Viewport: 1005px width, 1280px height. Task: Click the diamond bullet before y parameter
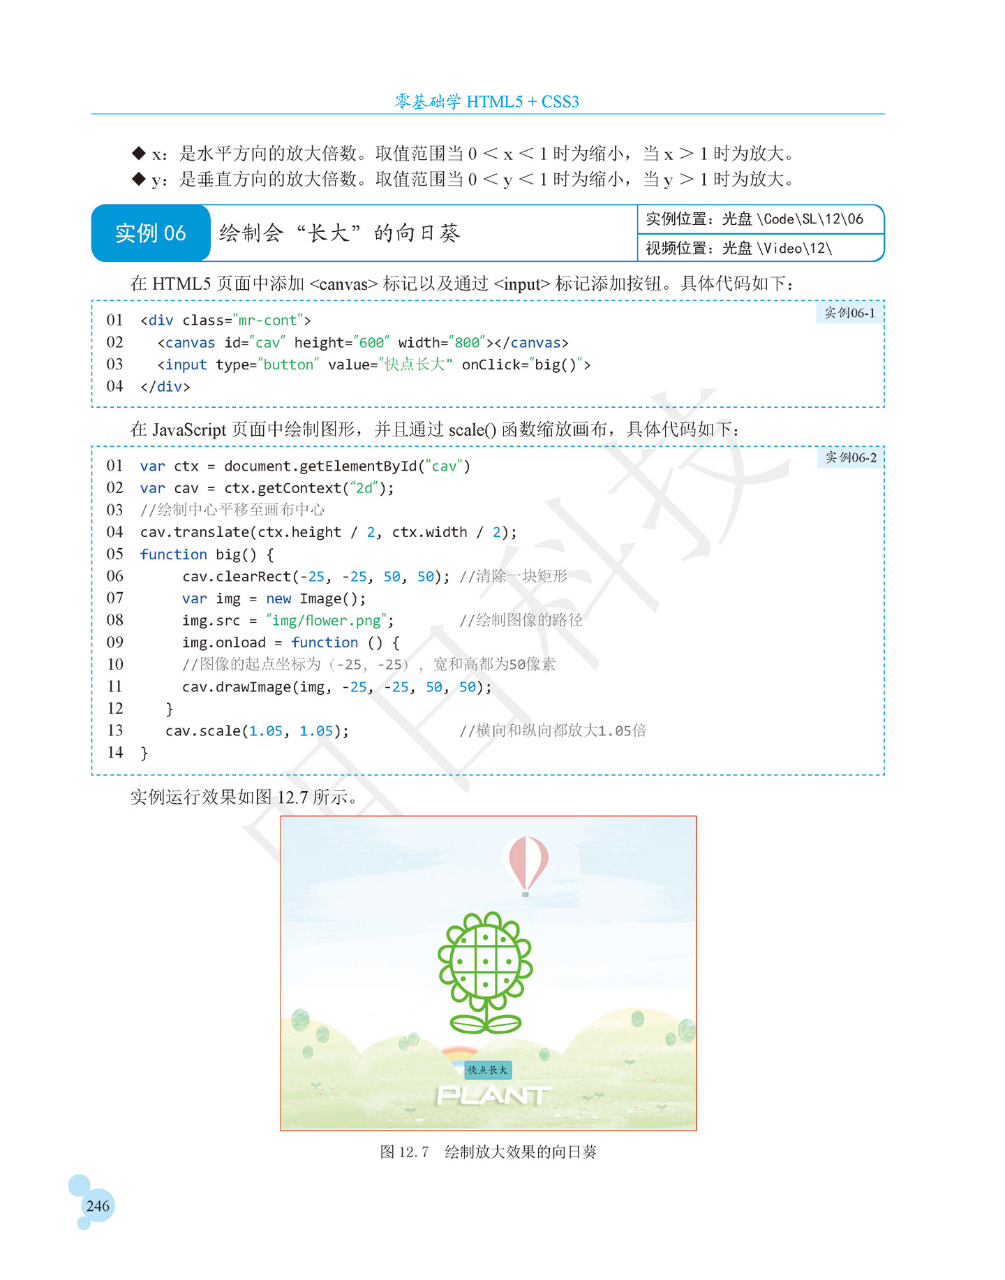coord(139,179)
